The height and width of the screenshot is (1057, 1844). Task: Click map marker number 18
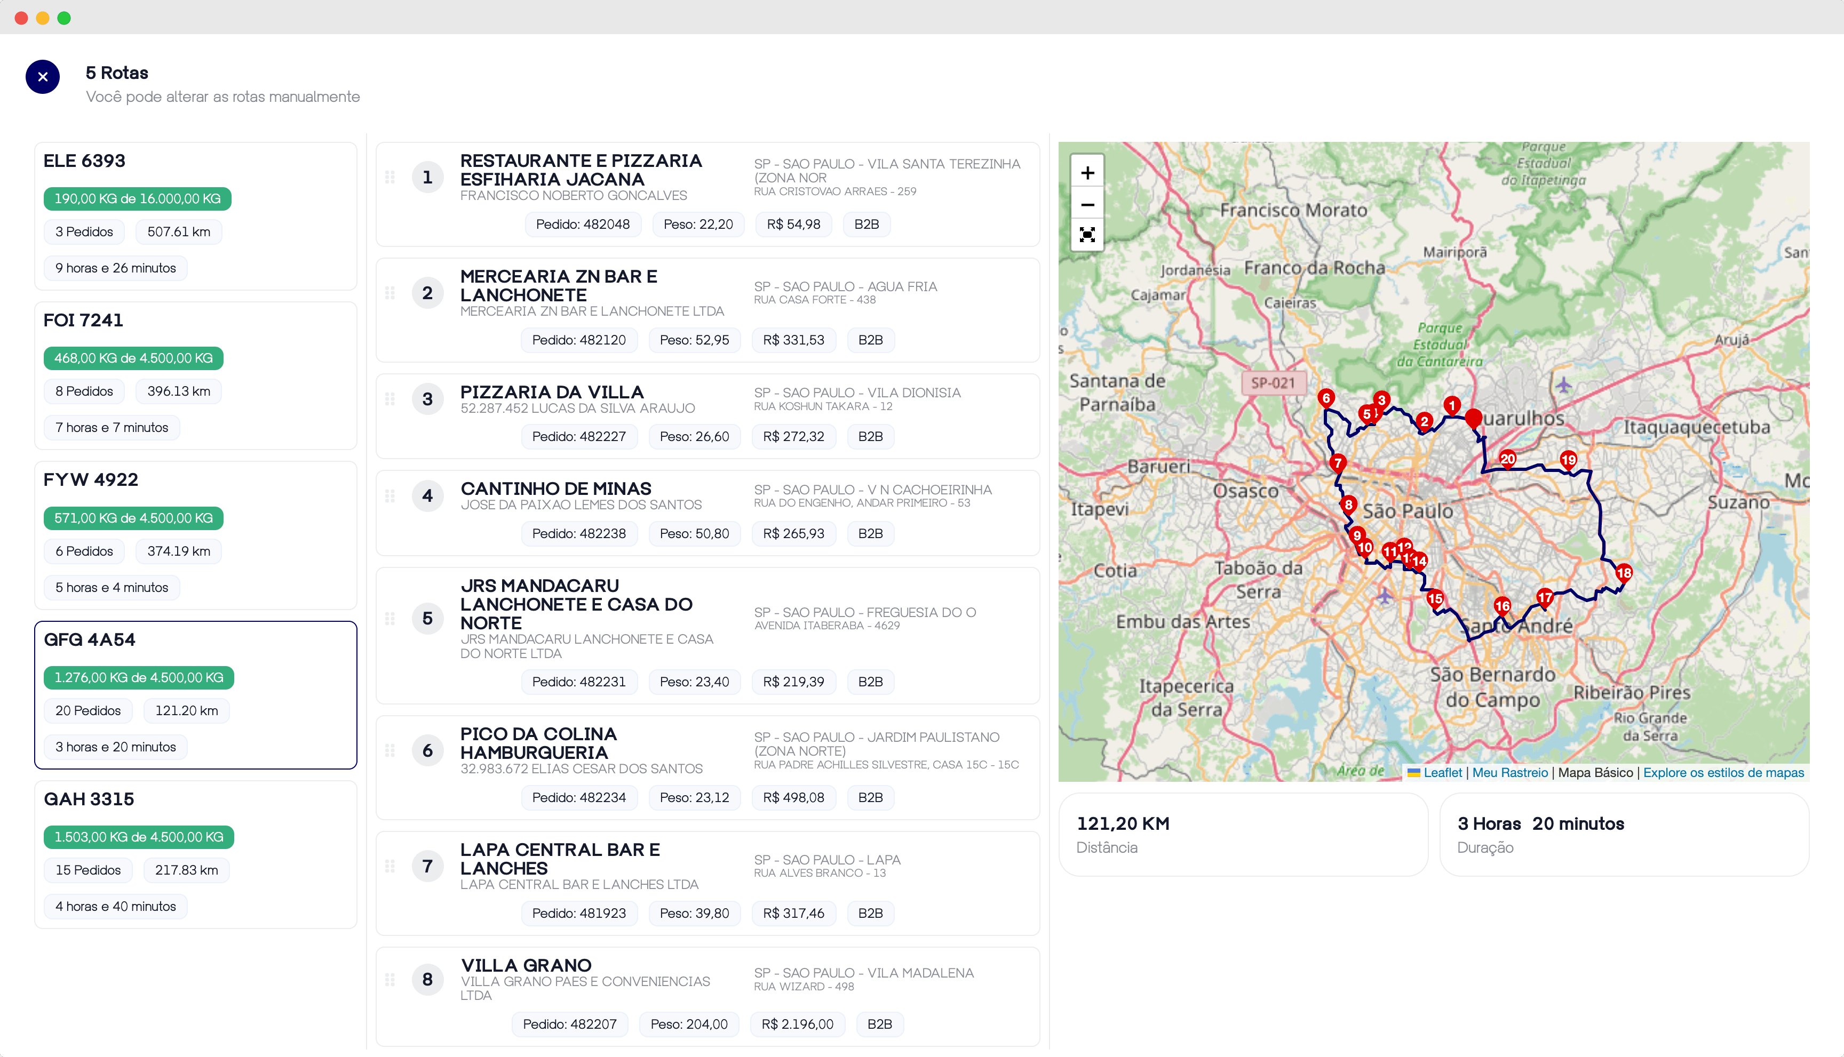tap(1624, 573)
